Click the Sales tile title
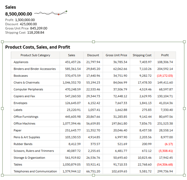Image resolution: width=187 pixels, height=180 pixels. pos(11,7)
